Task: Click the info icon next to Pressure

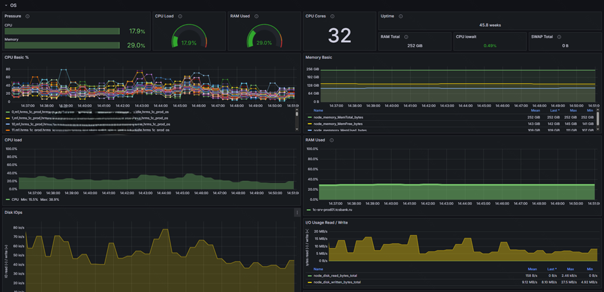Action: [27, 16]
